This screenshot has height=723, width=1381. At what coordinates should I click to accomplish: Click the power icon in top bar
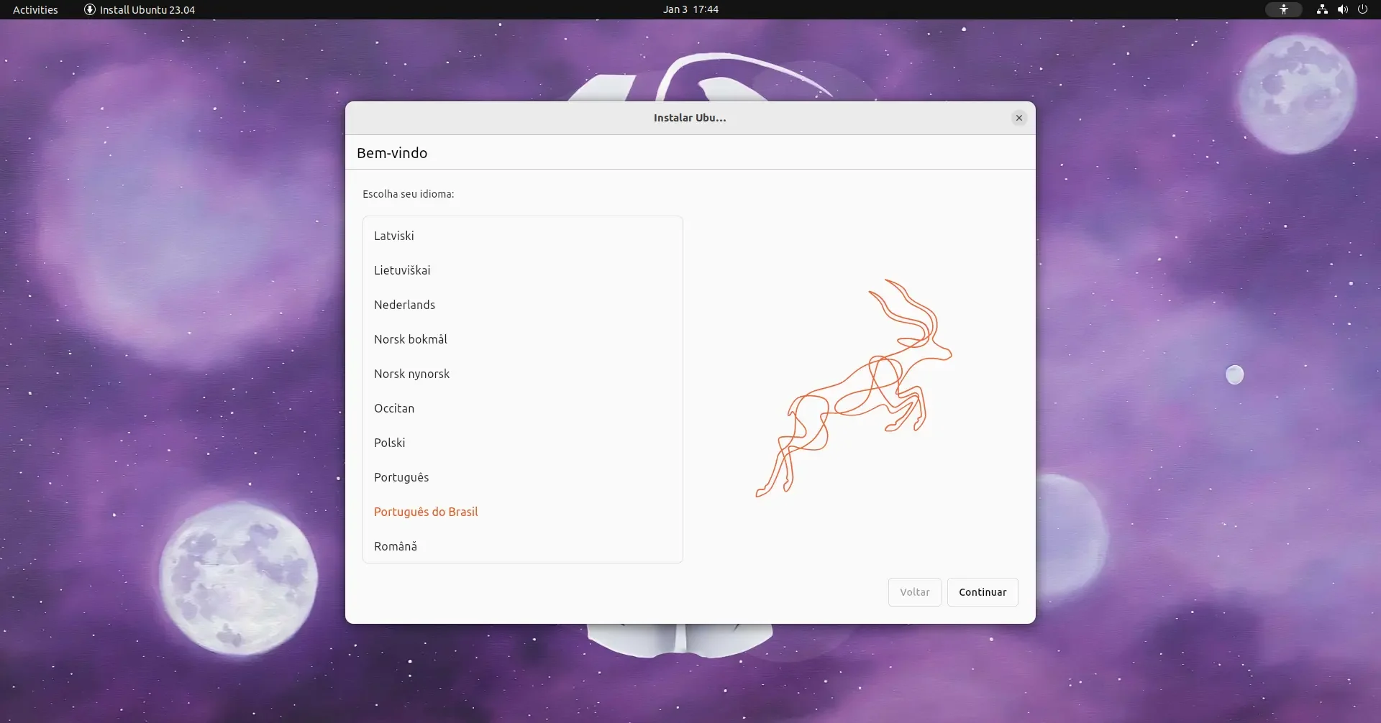(1362, 9)
